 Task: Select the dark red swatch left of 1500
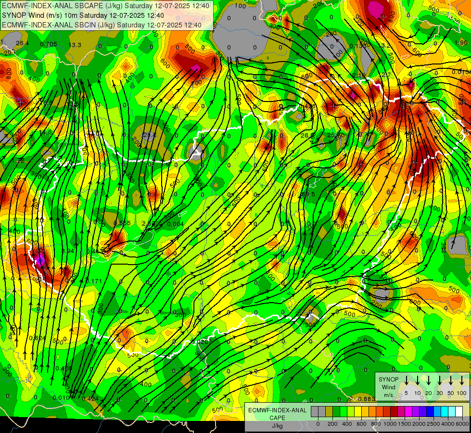click(394, 412)
